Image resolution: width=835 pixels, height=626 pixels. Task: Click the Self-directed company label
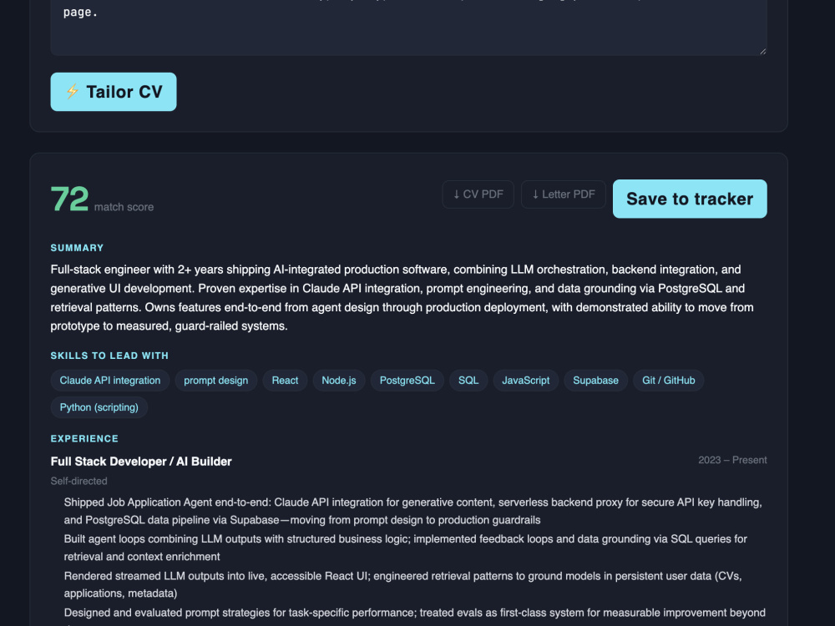[x=78, y=482]
